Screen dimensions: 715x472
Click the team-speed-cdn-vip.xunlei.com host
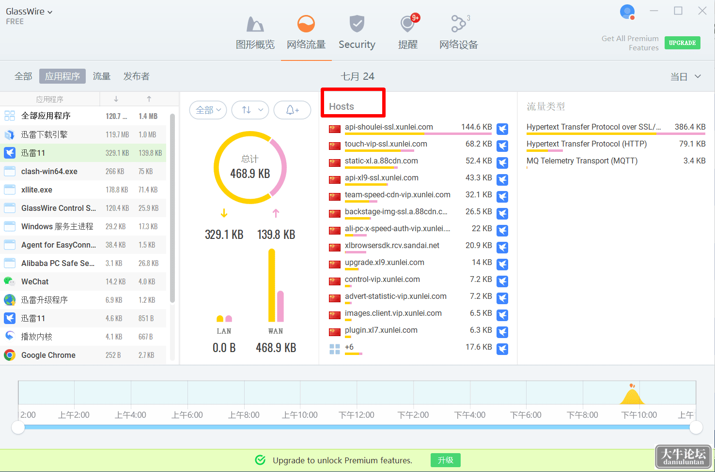[398, 195]
